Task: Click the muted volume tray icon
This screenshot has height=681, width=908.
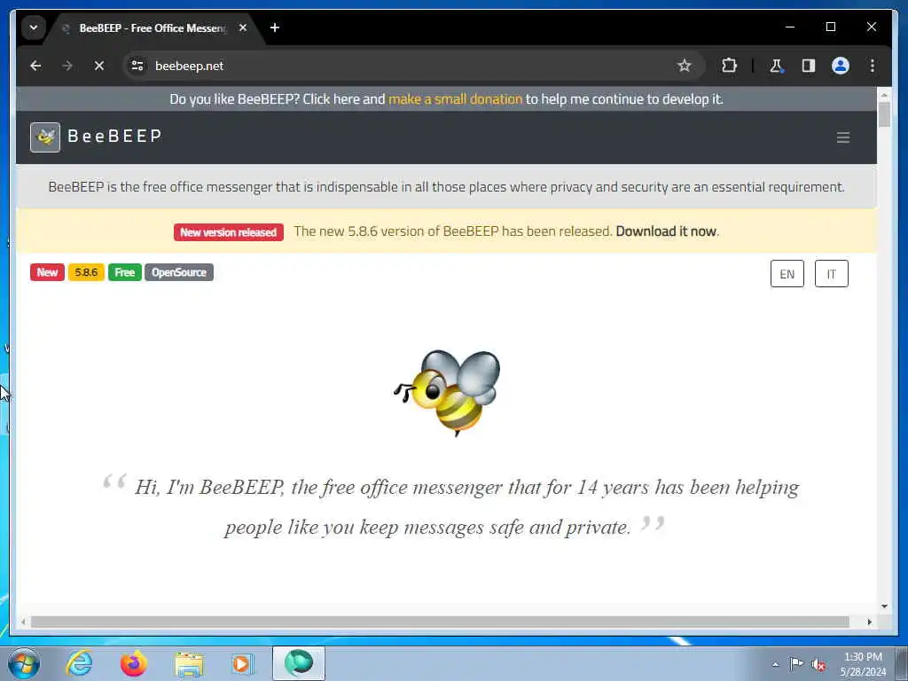Action: (x=818, y=664)
